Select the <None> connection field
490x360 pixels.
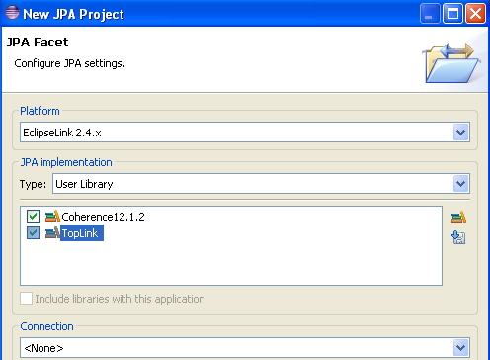point(245,348)
